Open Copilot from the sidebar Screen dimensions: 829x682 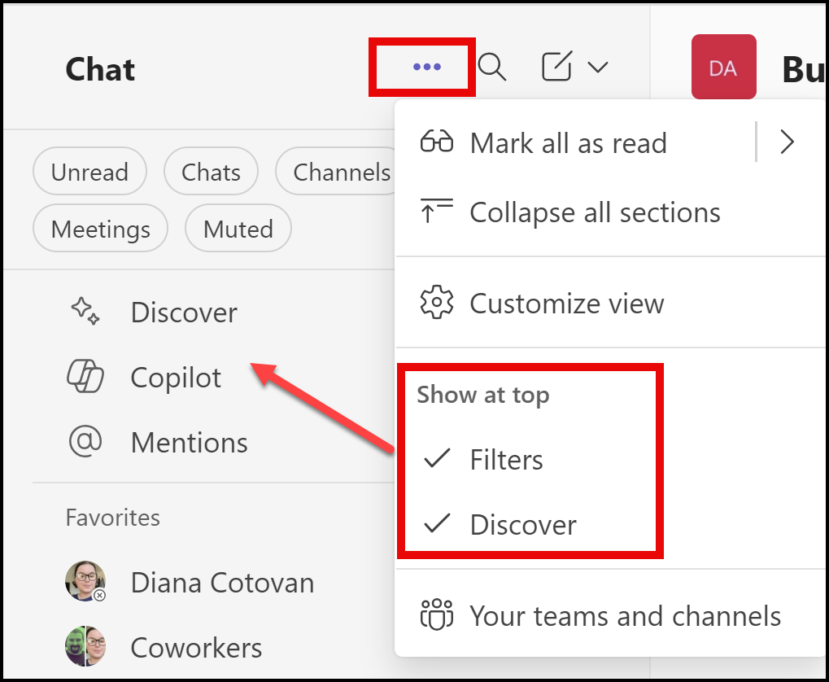coord(175,377)
